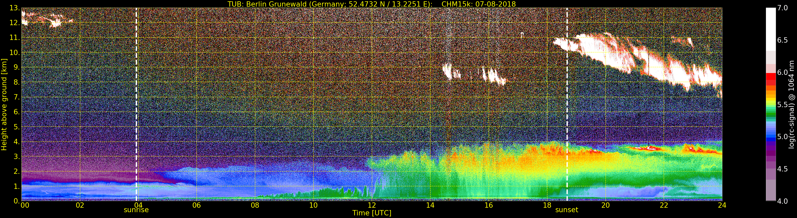Click the '18' tick on the time axis
The image size is (797, 218).
547,205
